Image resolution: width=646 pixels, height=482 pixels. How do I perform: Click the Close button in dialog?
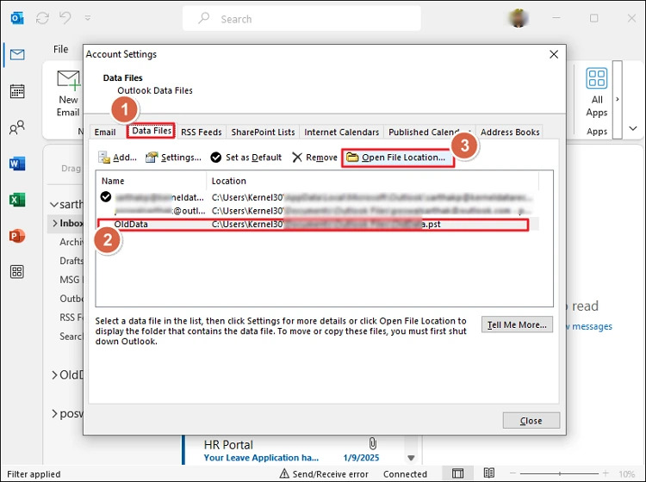click(531, 421)
